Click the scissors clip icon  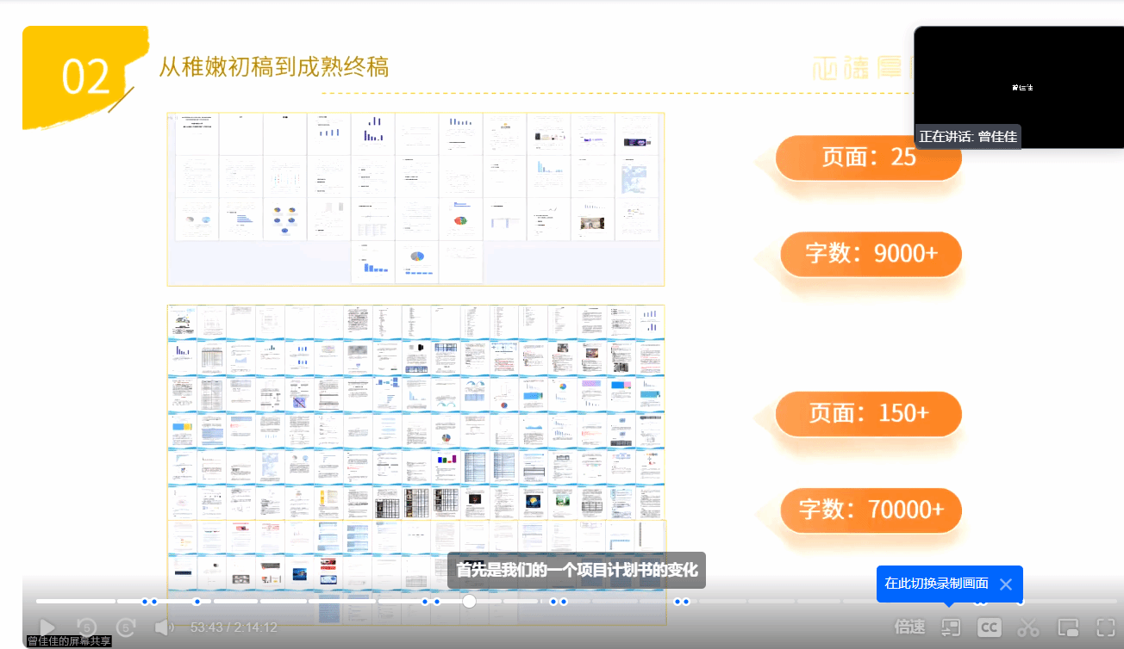1028,627
